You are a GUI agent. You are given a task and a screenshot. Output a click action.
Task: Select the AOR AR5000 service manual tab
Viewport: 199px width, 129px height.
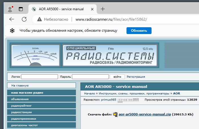[63, 9]
